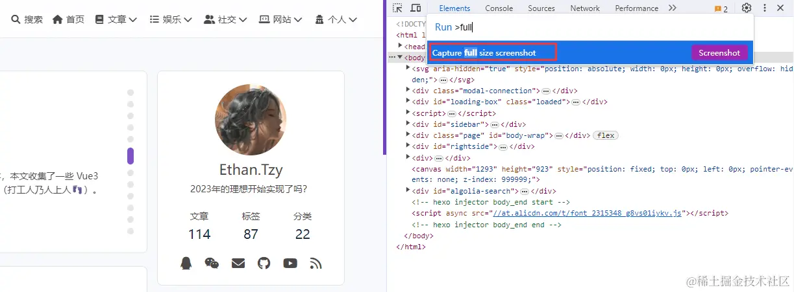Switch to the Console tab
Viewport: 794px width, 292px height.
pos(499,8)
